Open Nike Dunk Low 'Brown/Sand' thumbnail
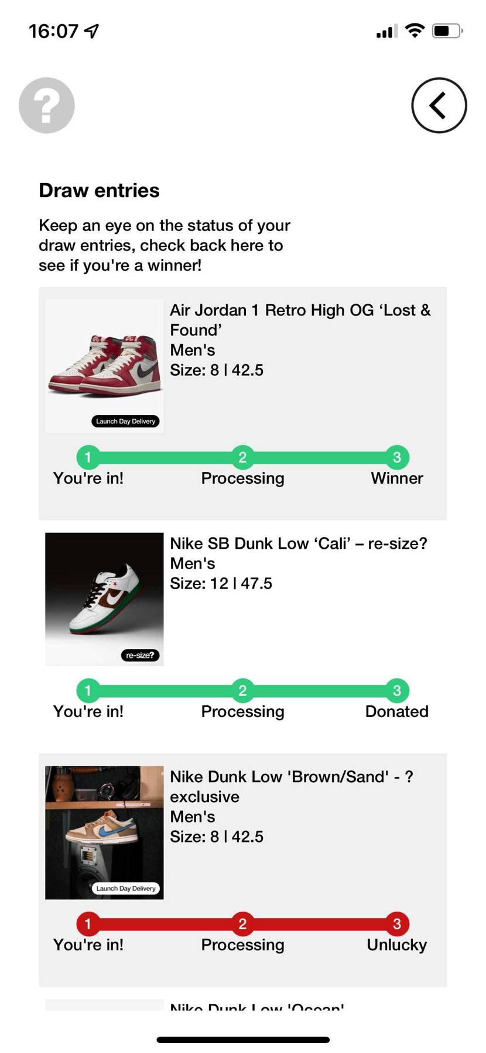The image size is (486, 1053). click(x=104, y=833)
